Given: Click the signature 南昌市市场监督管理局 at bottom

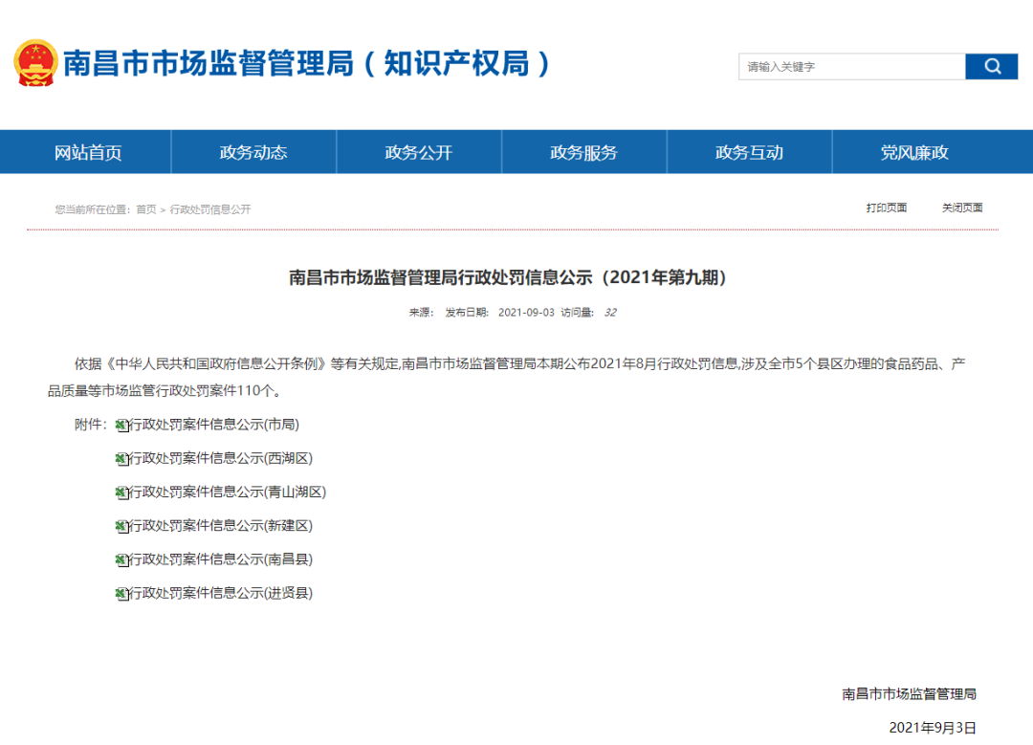Looking at the screenshot, I should tap(910, 693).
